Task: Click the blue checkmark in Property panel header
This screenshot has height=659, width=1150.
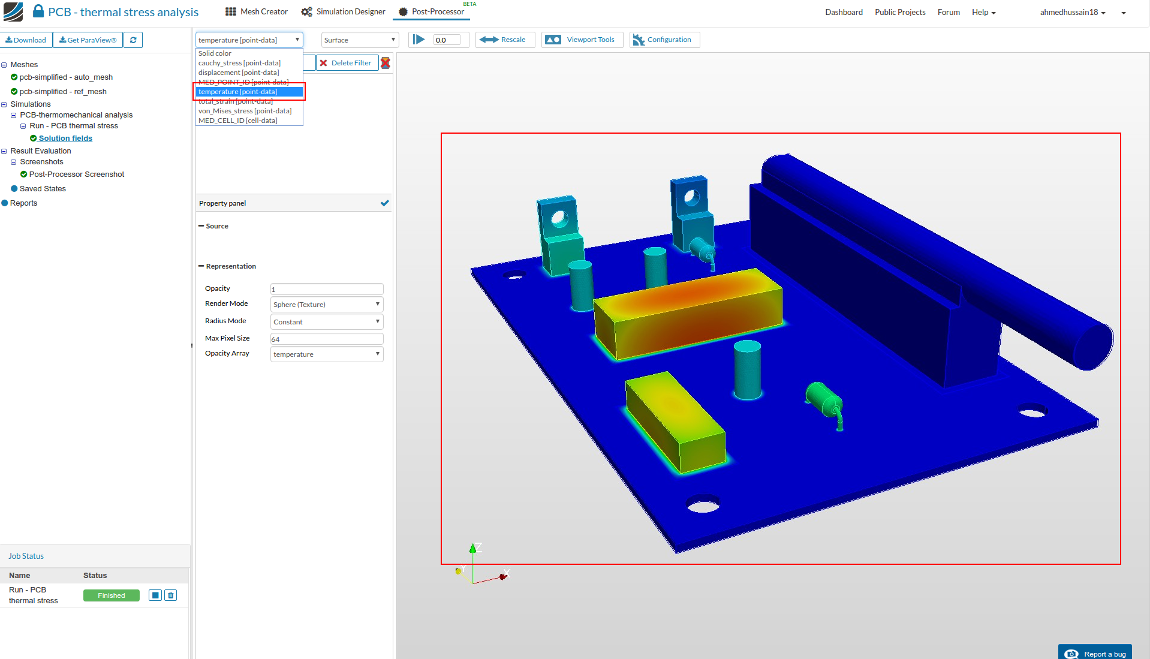Action: tap(384, 203)
